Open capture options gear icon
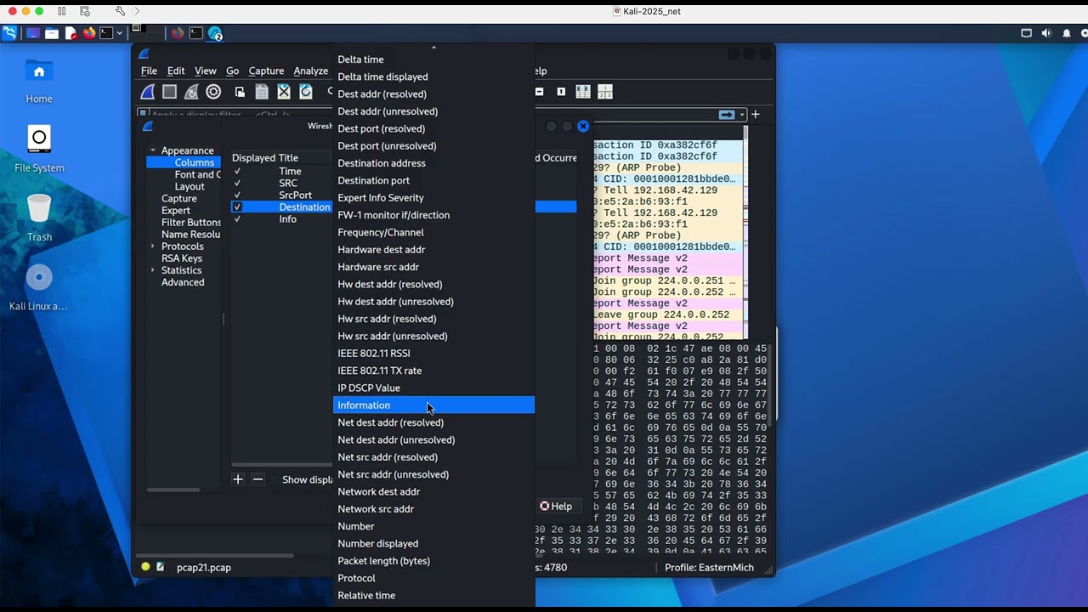 coord(213,92)
